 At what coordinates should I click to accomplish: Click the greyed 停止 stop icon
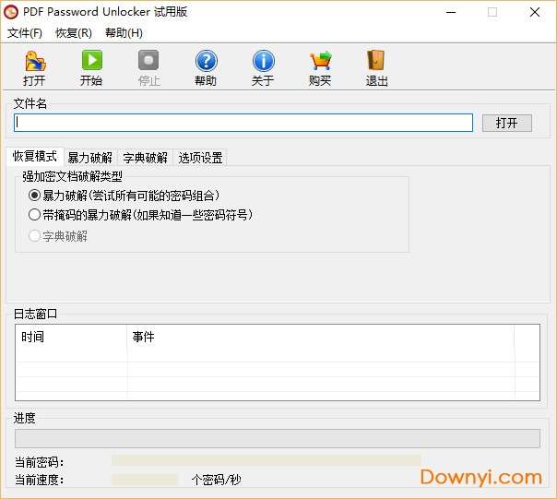tap(148, 61)
